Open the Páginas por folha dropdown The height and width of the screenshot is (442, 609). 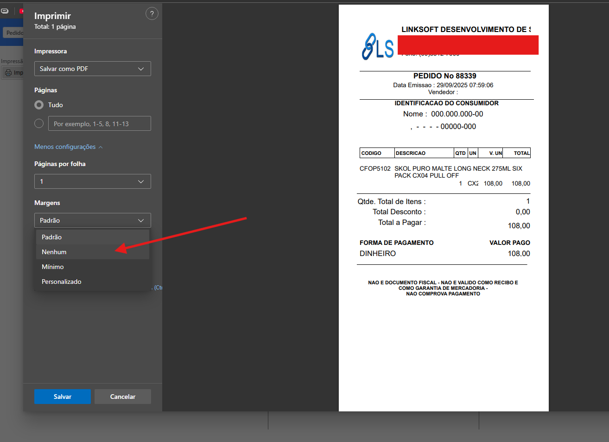pyautogui.click(x=92, y=181)
